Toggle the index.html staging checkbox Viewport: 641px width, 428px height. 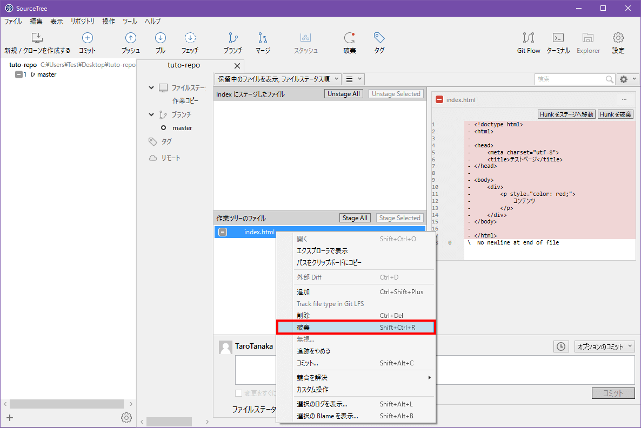223,232
